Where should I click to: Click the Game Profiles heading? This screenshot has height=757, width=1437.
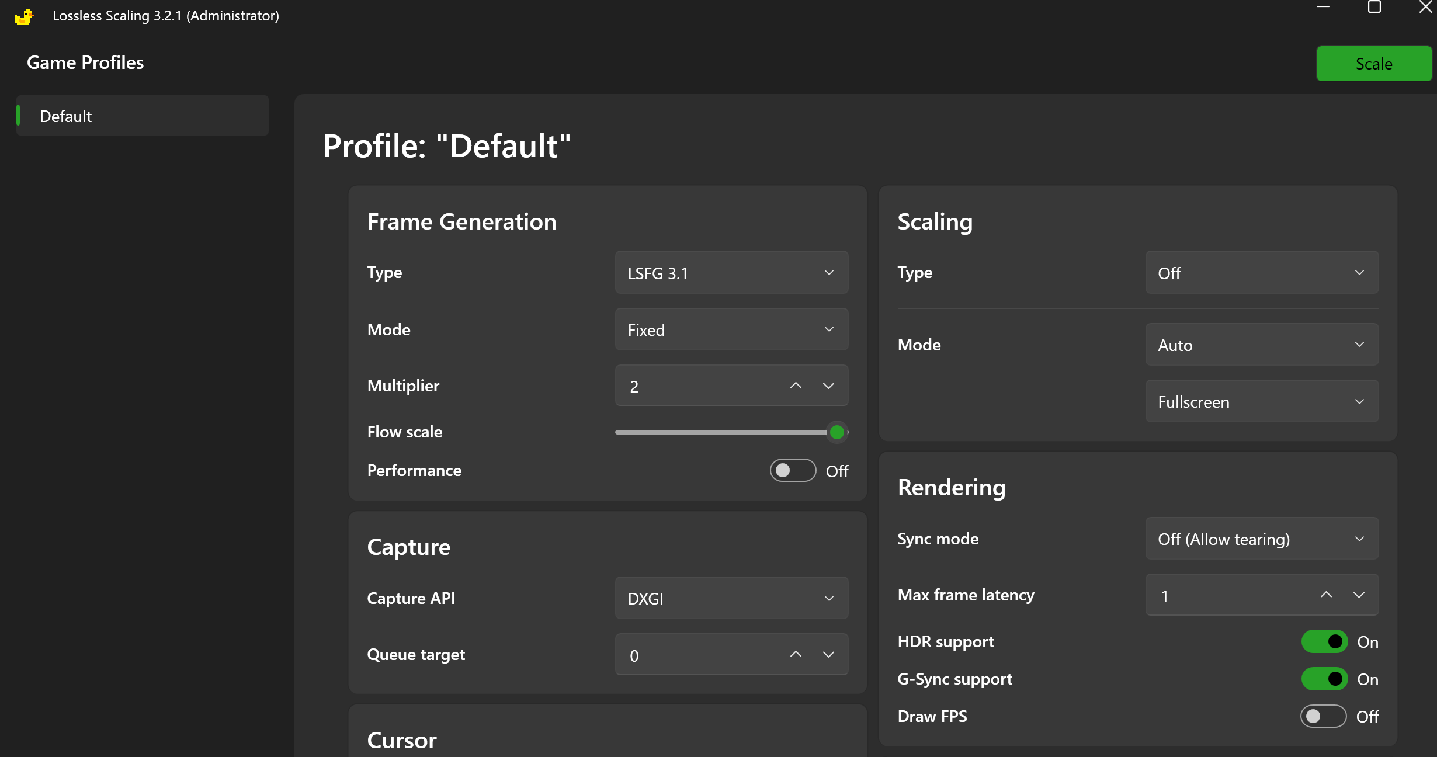click(x=85, y=62)
